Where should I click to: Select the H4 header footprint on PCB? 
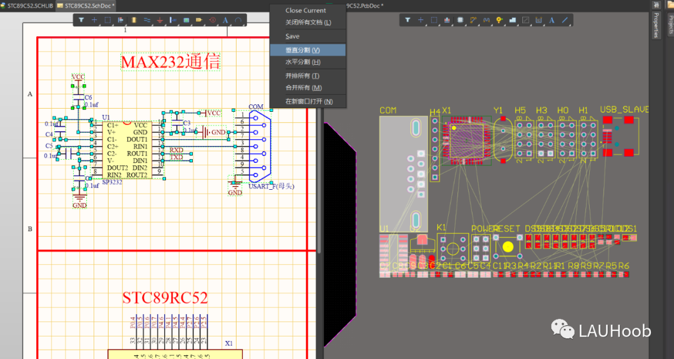tap(435, 149)
